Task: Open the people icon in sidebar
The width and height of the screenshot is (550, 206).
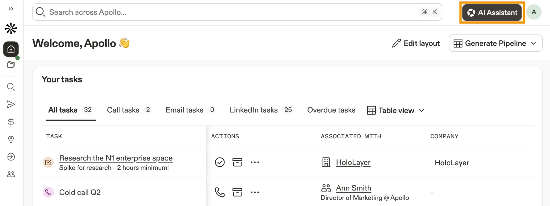Action: [x=11, y=174]
